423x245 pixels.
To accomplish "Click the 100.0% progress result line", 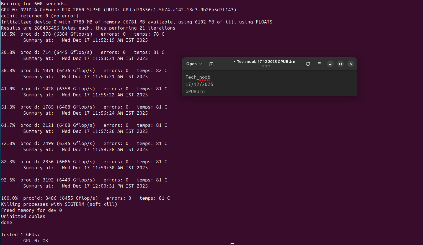I will tap(85, 198).
